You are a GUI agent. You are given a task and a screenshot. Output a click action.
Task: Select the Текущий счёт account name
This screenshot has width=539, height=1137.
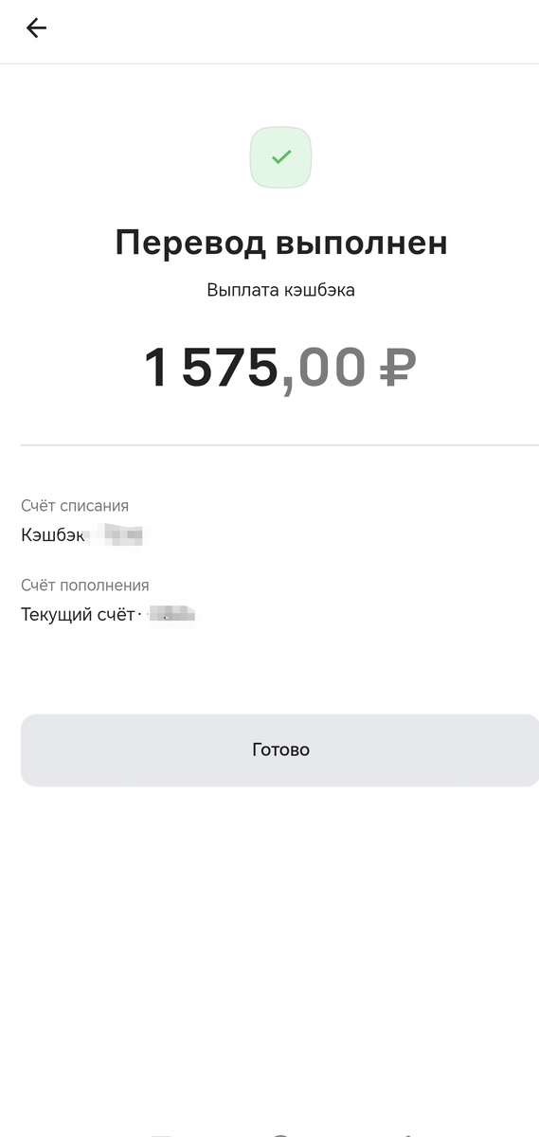click(x=78, y=615)
